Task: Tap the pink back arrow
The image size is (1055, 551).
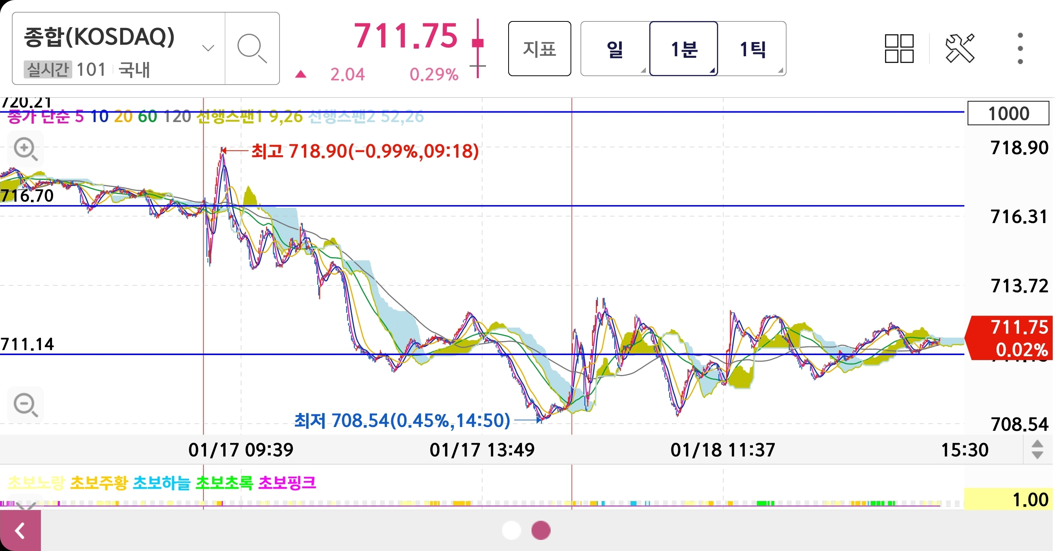Action: click(x=20, y=530)
